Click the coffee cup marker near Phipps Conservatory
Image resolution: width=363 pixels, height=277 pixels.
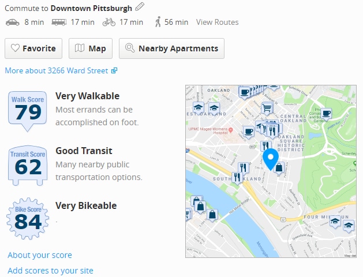[x=326, y=114]
